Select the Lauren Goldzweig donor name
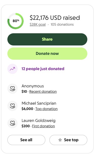This screenshot has width=97, height=158. (38, 121)
